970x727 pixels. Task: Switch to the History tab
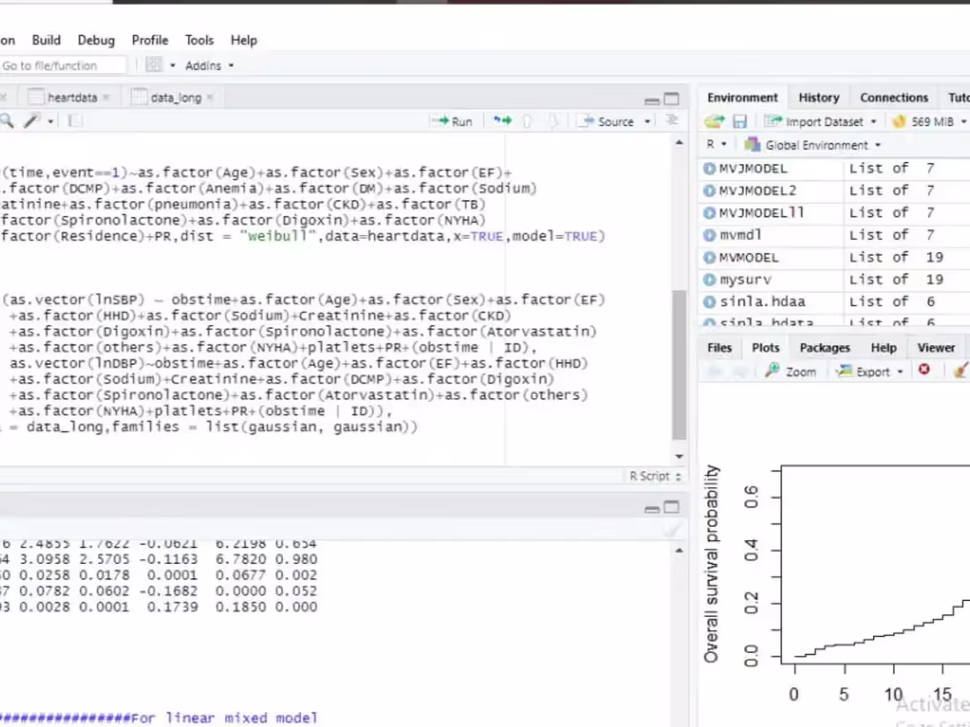818,98
